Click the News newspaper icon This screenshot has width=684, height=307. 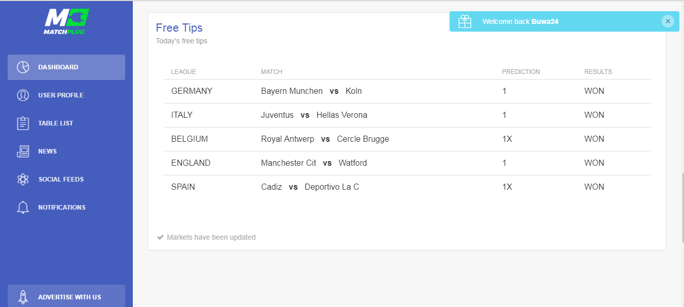click(22, 151)
